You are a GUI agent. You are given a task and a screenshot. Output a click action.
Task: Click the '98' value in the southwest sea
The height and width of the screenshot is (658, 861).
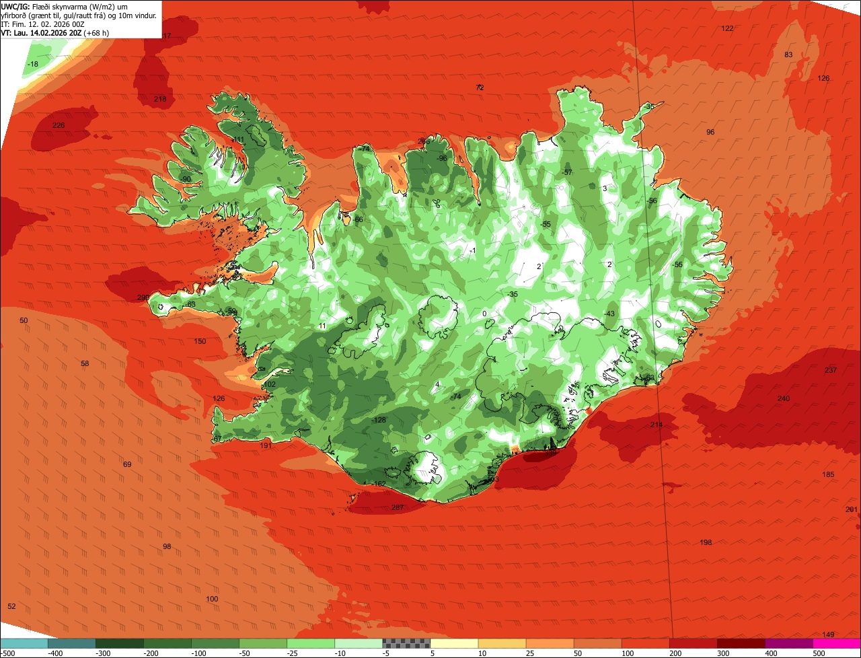click(167, 546)
